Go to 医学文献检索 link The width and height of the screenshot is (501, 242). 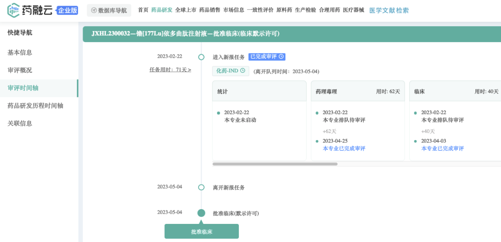pyautogui.click(x=389, y=10)
